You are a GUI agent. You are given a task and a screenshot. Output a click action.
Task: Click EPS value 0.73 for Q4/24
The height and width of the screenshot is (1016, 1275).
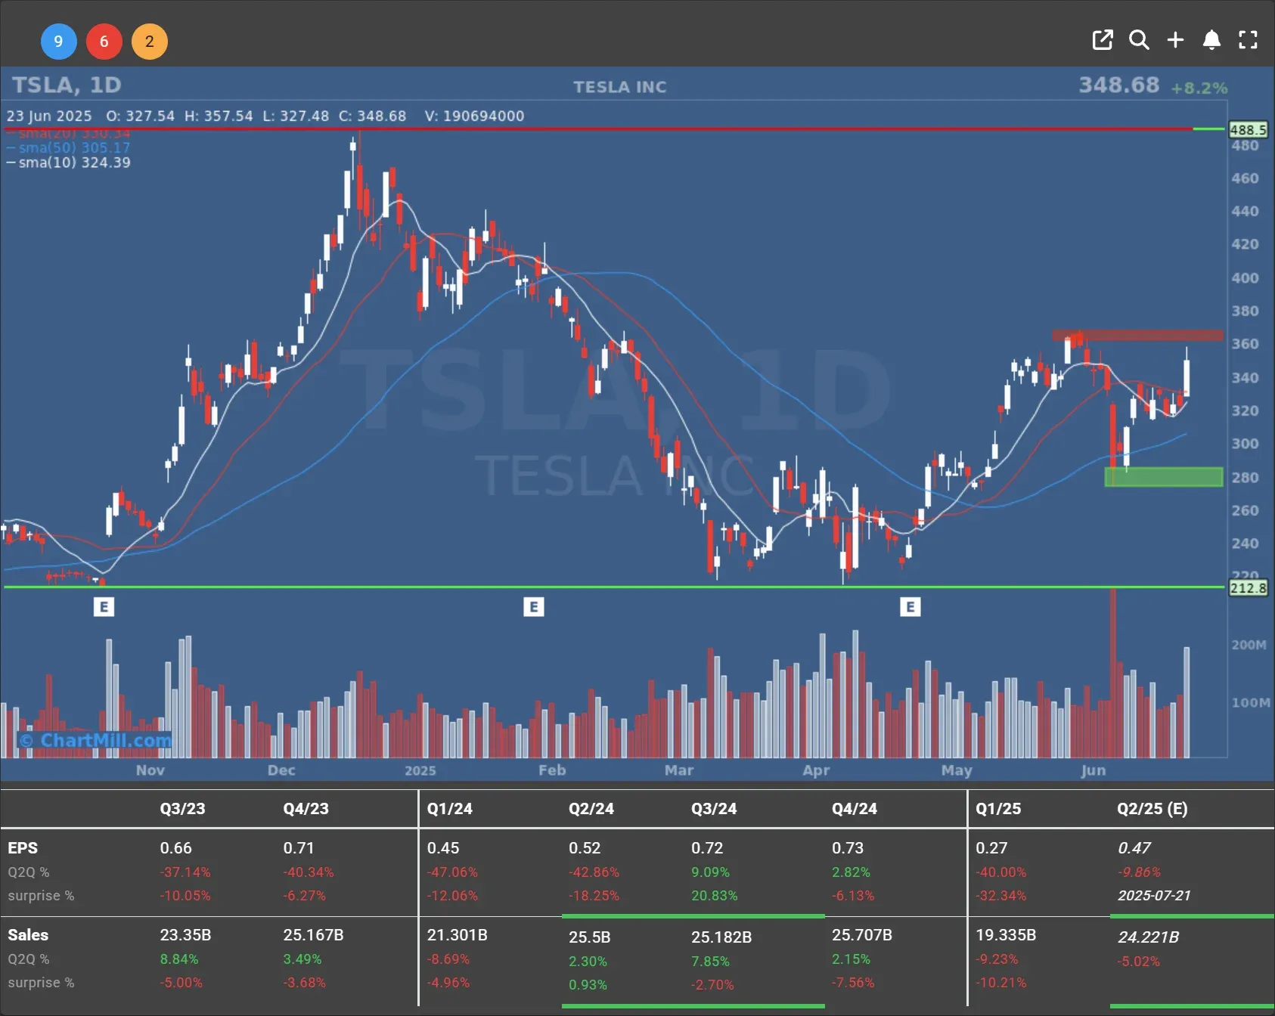pyautogui.click(x=848, y=848)
